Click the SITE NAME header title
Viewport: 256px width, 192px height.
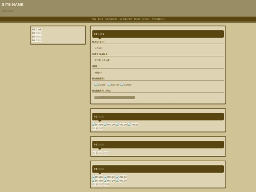pos(13,5)
